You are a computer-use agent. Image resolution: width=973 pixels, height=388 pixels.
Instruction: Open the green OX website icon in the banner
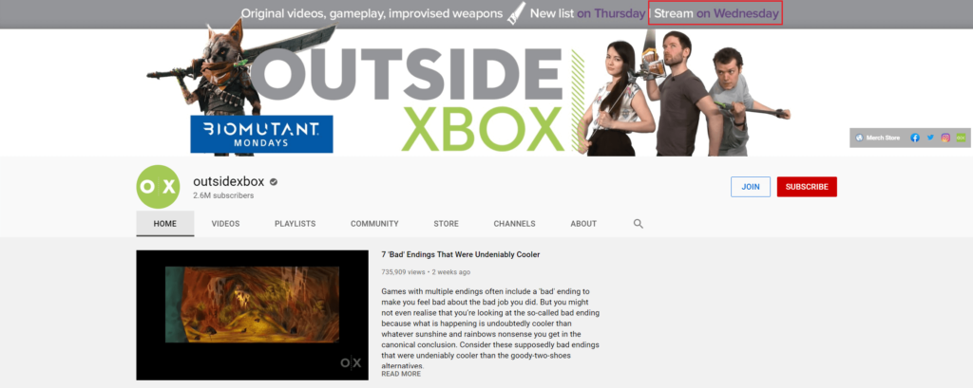960,138
